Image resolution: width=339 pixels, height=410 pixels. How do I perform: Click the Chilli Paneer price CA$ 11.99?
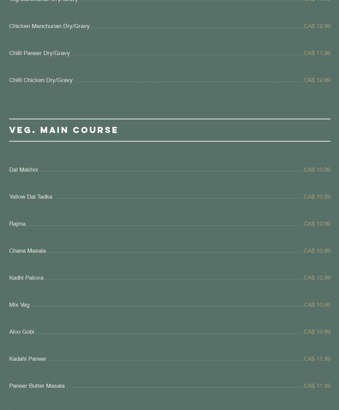coord(317,53)
